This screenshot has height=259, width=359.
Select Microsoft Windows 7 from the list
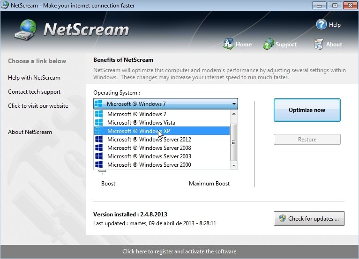(162, 114)
